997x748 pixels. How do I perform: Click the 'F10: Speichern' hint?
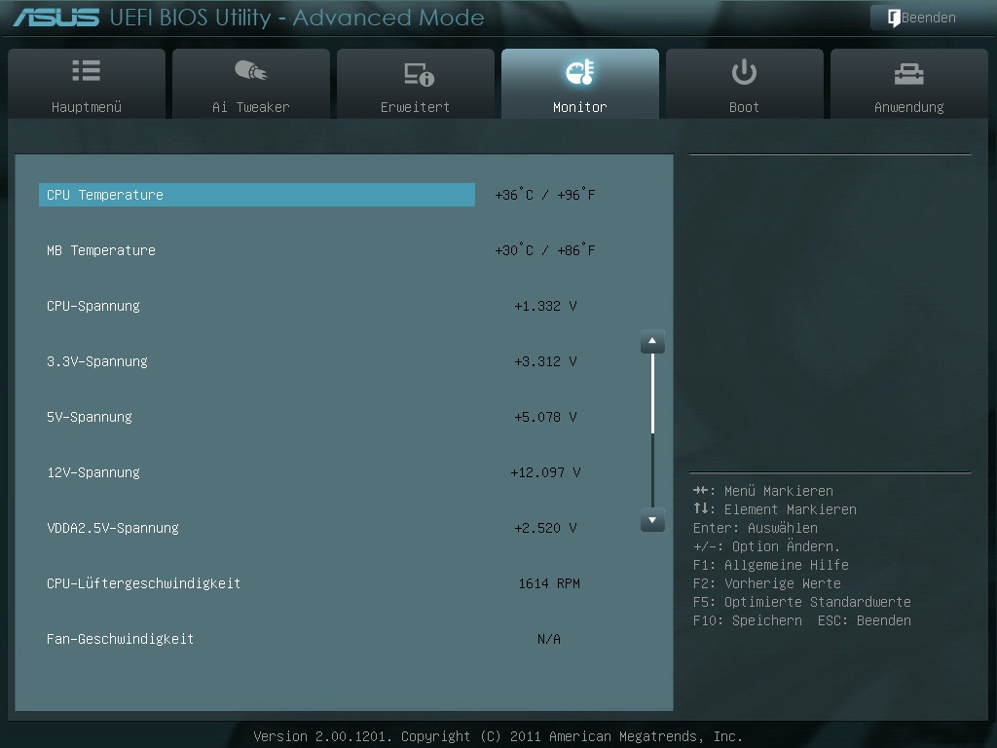tap(748, 620)
